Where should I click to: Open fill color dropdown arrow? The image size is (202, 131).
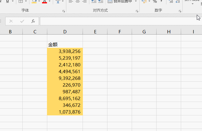tap(39, 1)
